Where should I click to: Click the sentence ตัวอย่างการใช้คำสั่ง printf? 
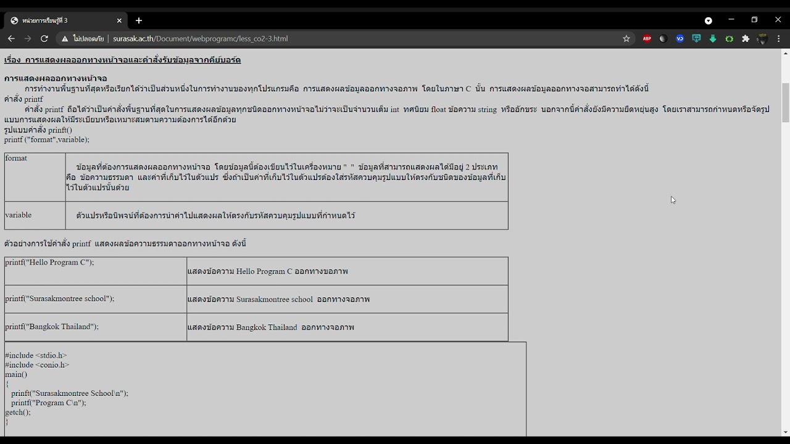click(x=125, y=244)
